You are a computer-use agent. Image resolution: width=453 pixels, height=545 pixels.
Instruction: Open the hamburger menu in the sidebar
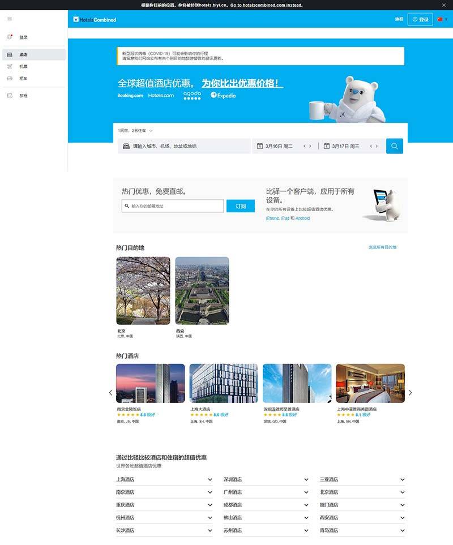[10, 19]
